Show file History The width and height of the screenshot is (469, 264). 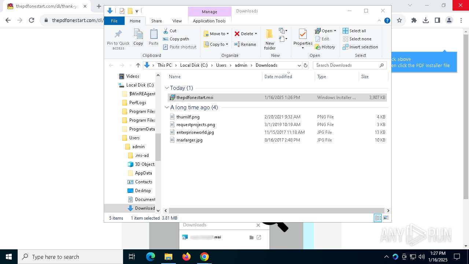tap(325, 47)
